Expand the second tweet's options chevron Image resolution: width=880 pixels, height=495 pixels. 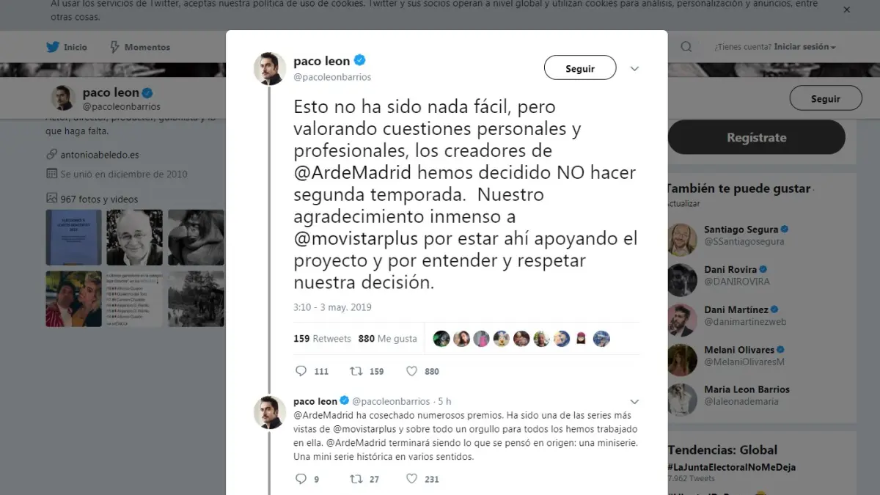pyautogui.click(x=635, y=402)
